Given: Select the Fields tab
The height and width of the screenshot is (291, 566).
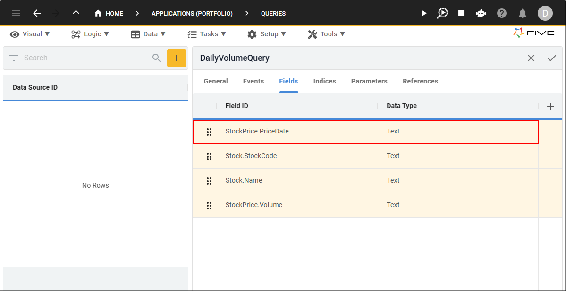Looking at the screenshot, I should [288, 81].
